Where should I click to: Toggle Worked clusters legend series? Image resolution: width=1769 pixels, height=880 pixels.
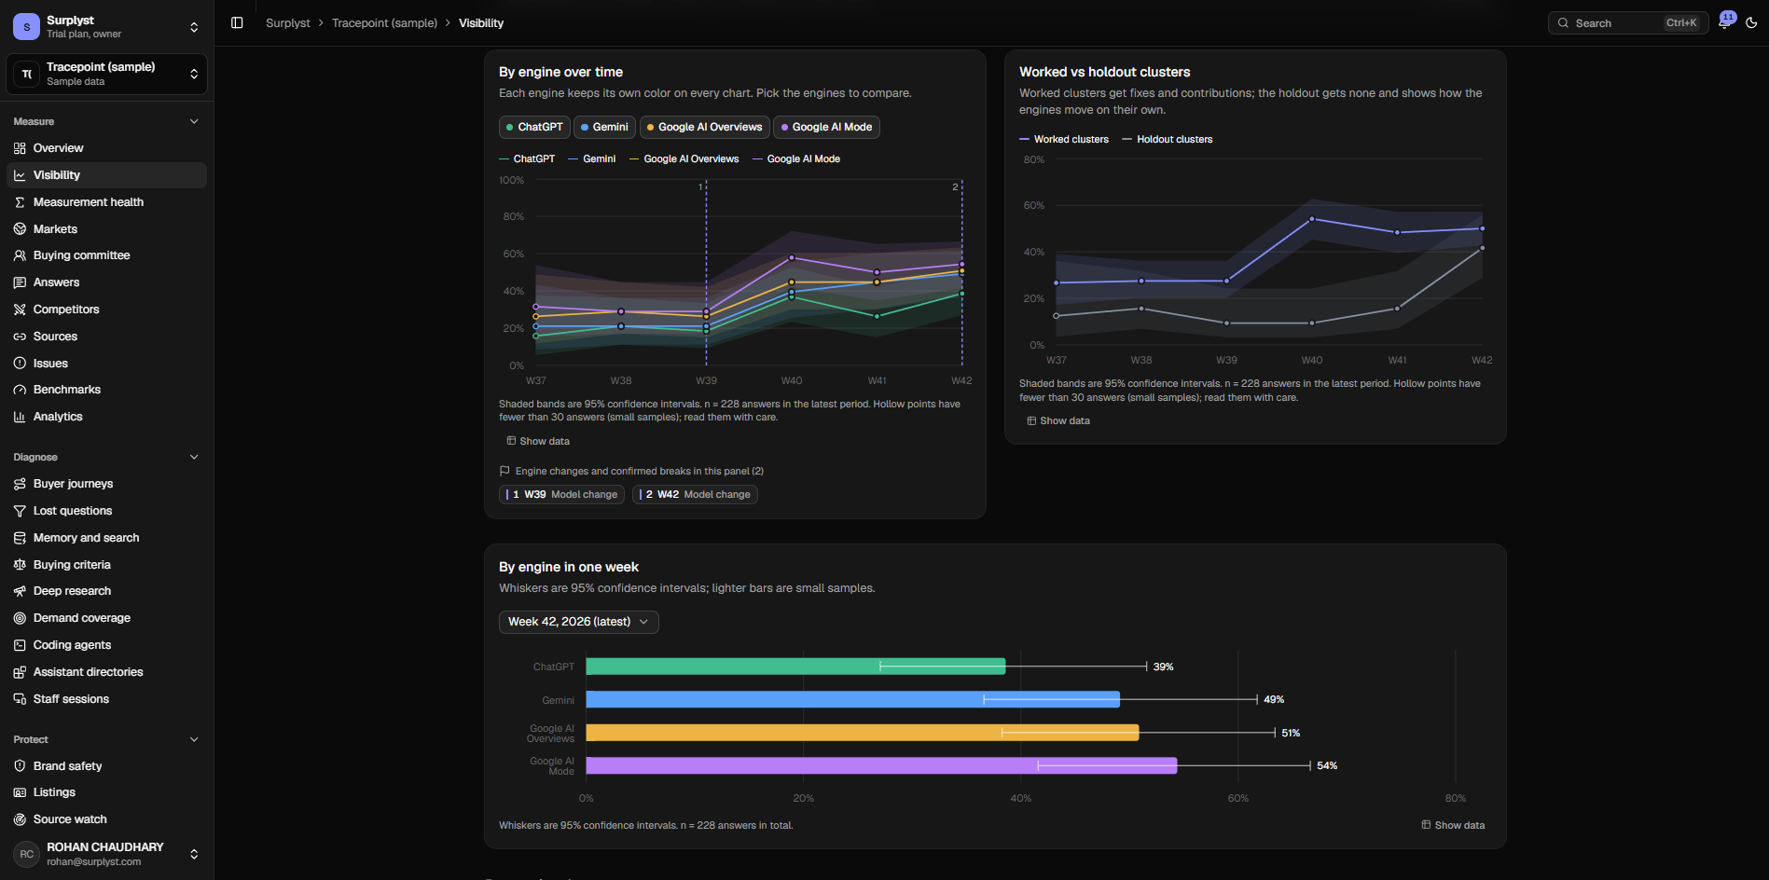point(1064,140)
